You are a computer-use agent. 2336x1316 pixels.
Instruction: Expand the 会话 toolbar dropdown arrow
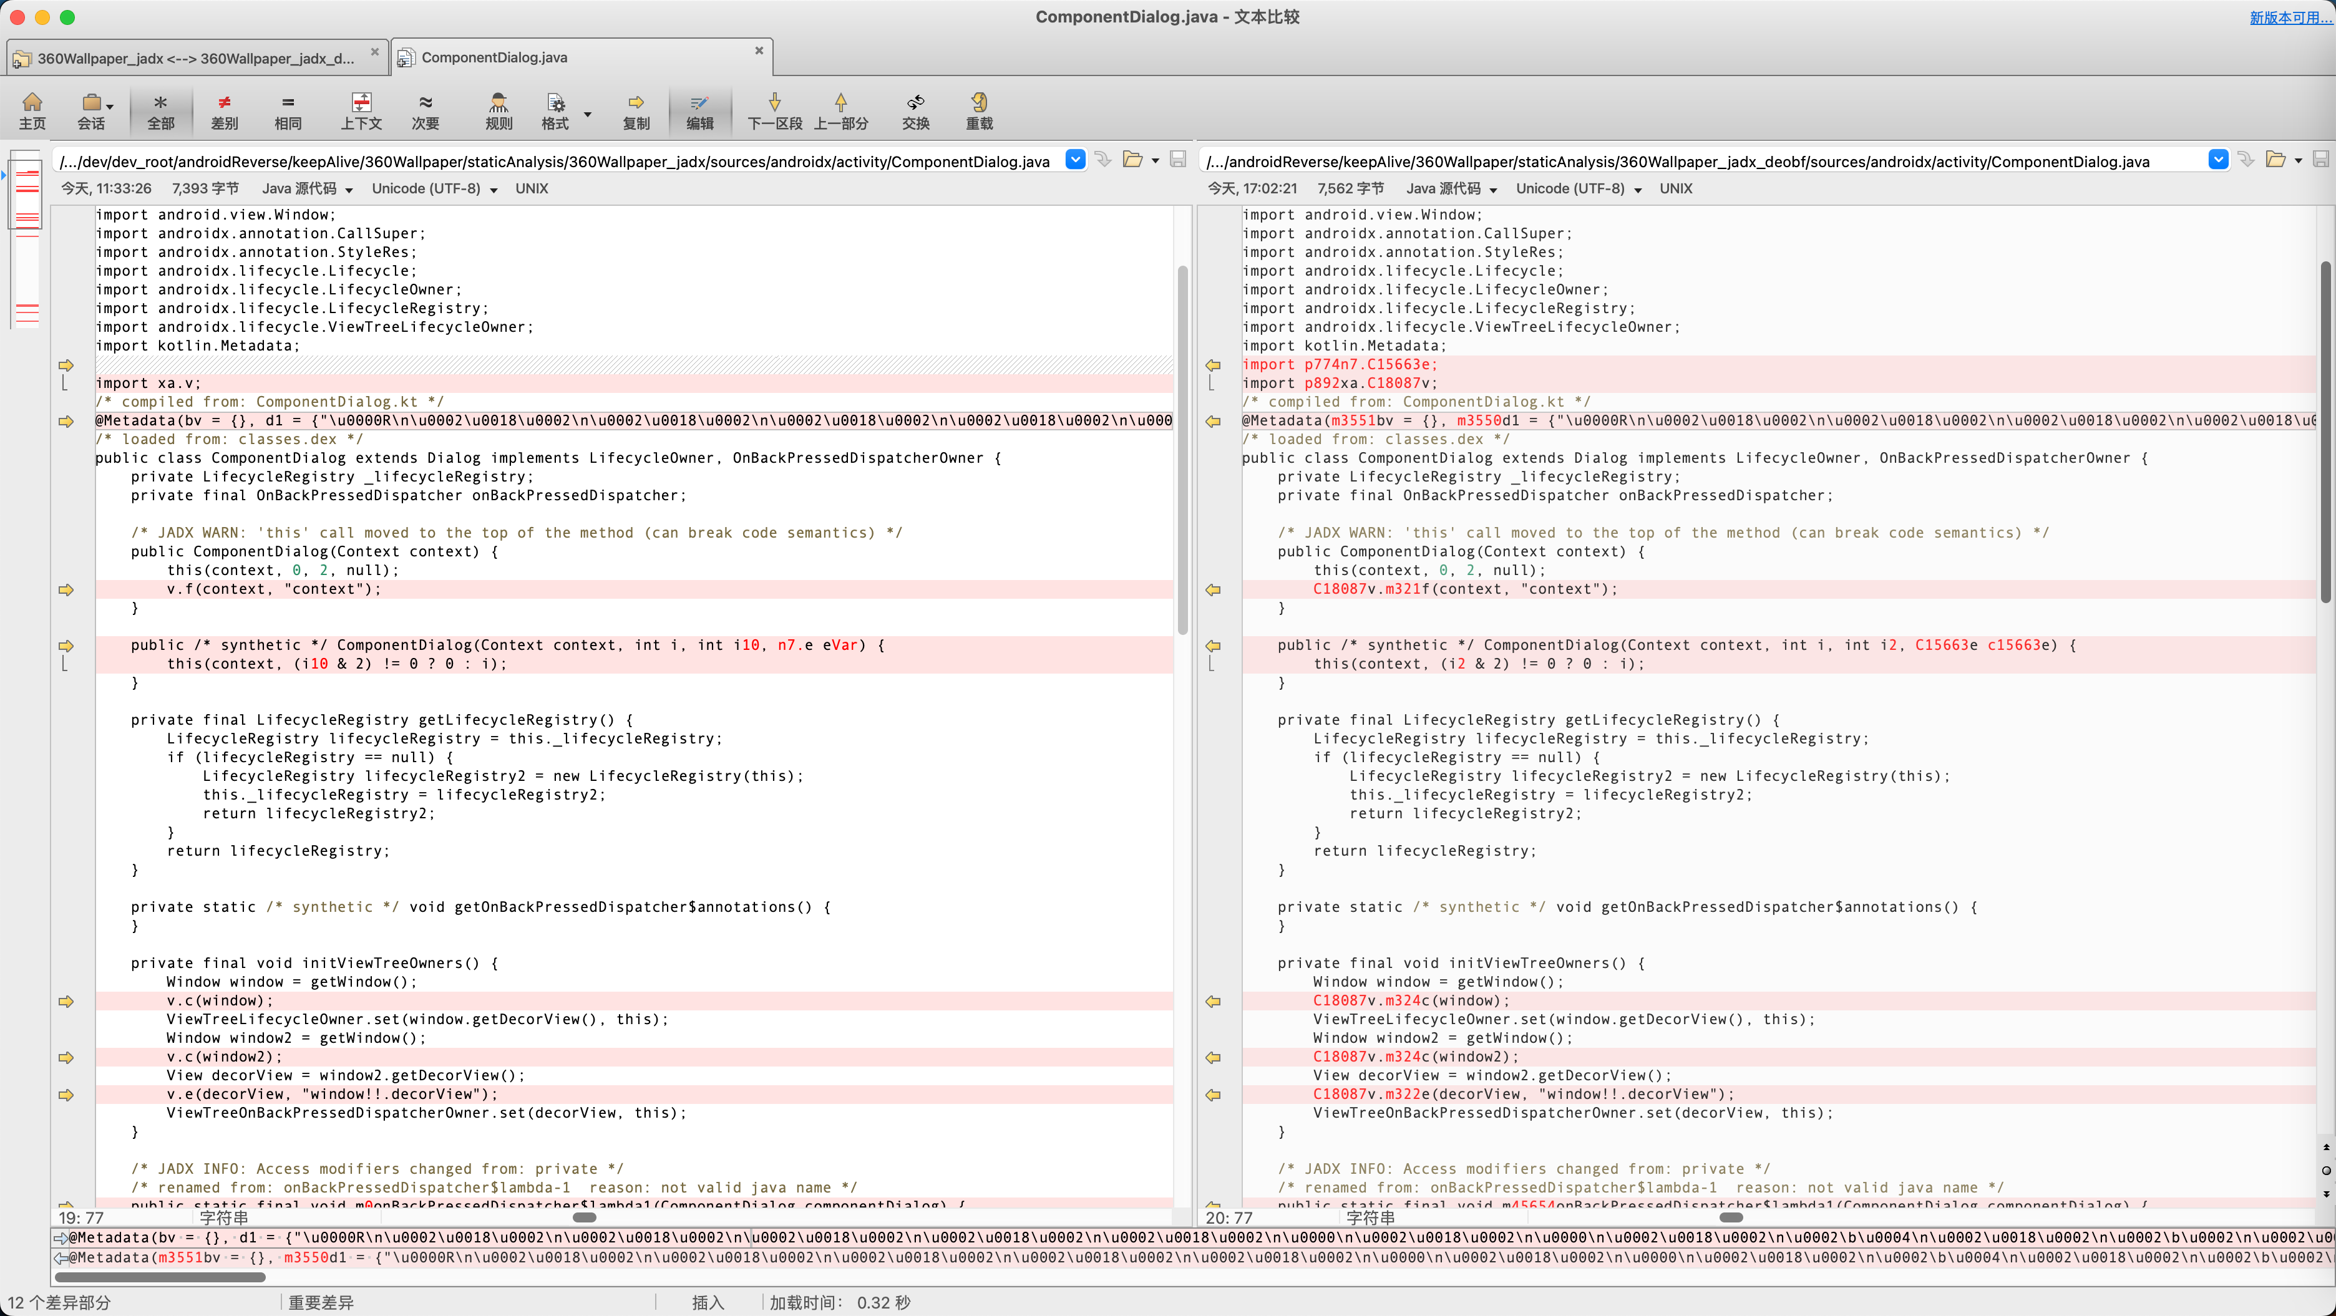tap(110, 107)
